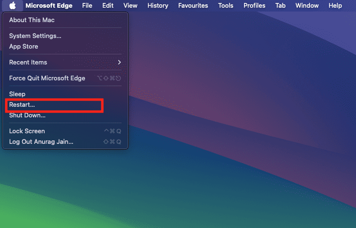Open the Window menu
The image size is (356, 228).
307,5
